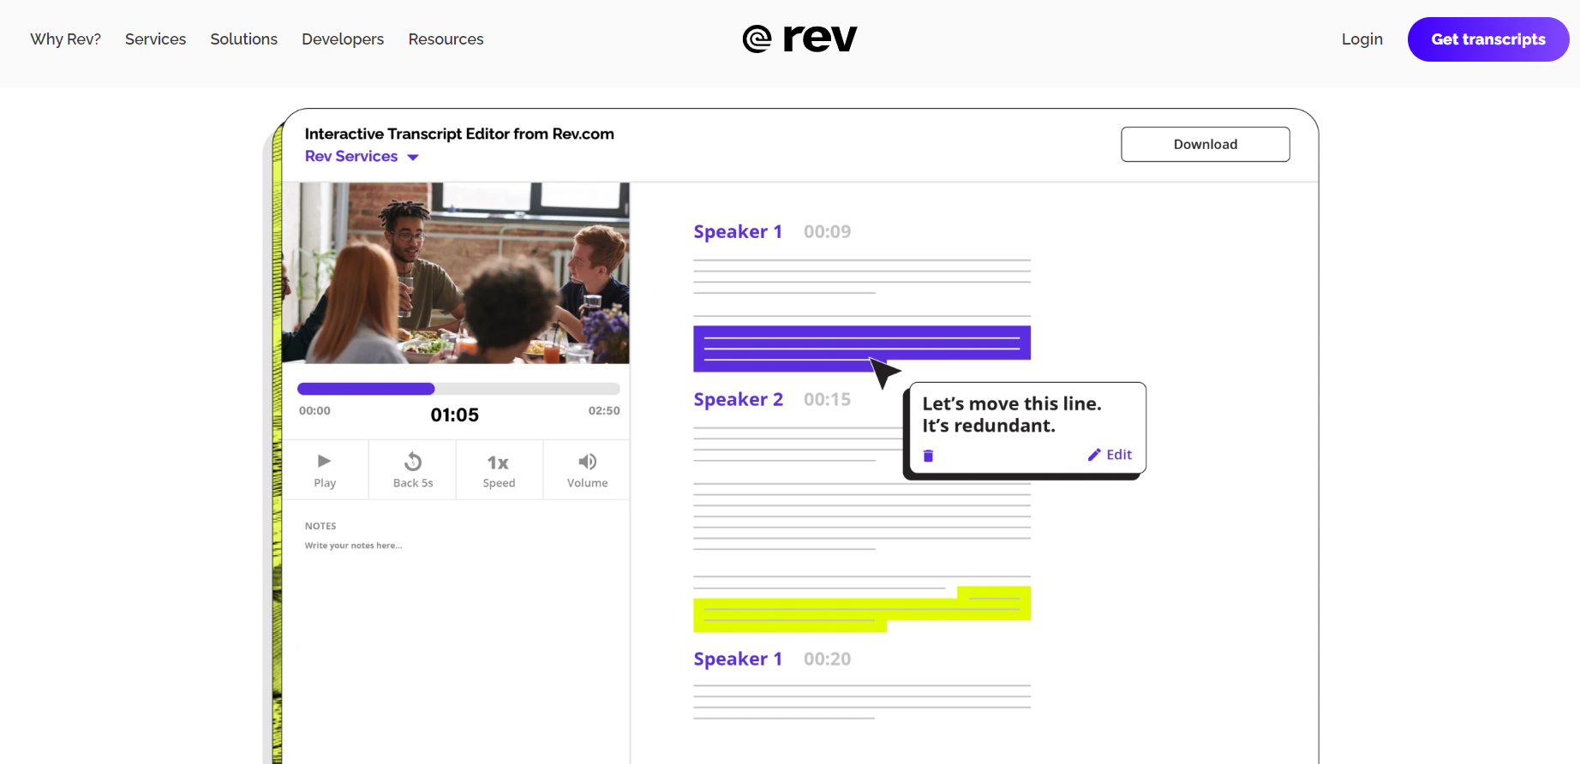Click the NOTES heading

point(320,526)
